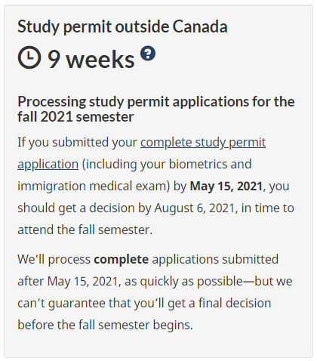Follow the underlined 'application' link text
This screenshot has width=317, height=361.
pyautogui.click(x=48, y=164)
